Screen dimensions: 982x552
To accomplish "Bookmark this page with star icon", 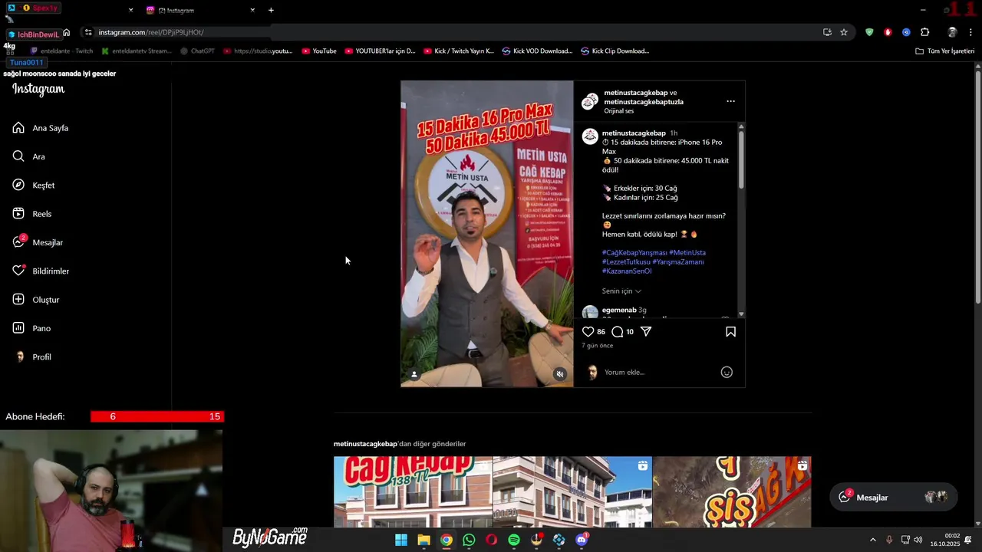I will (x=844, y=32).
